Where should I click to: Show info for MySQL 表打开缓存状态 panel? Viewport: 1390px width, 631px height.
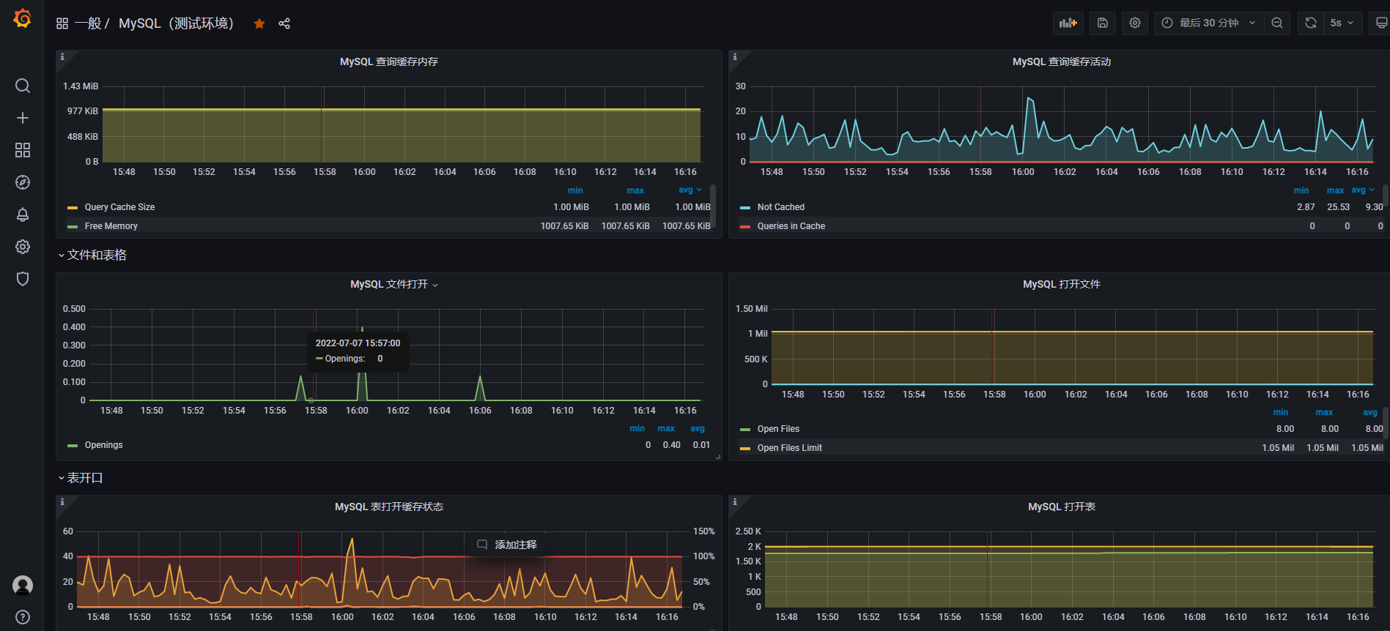tap(62, 501)
